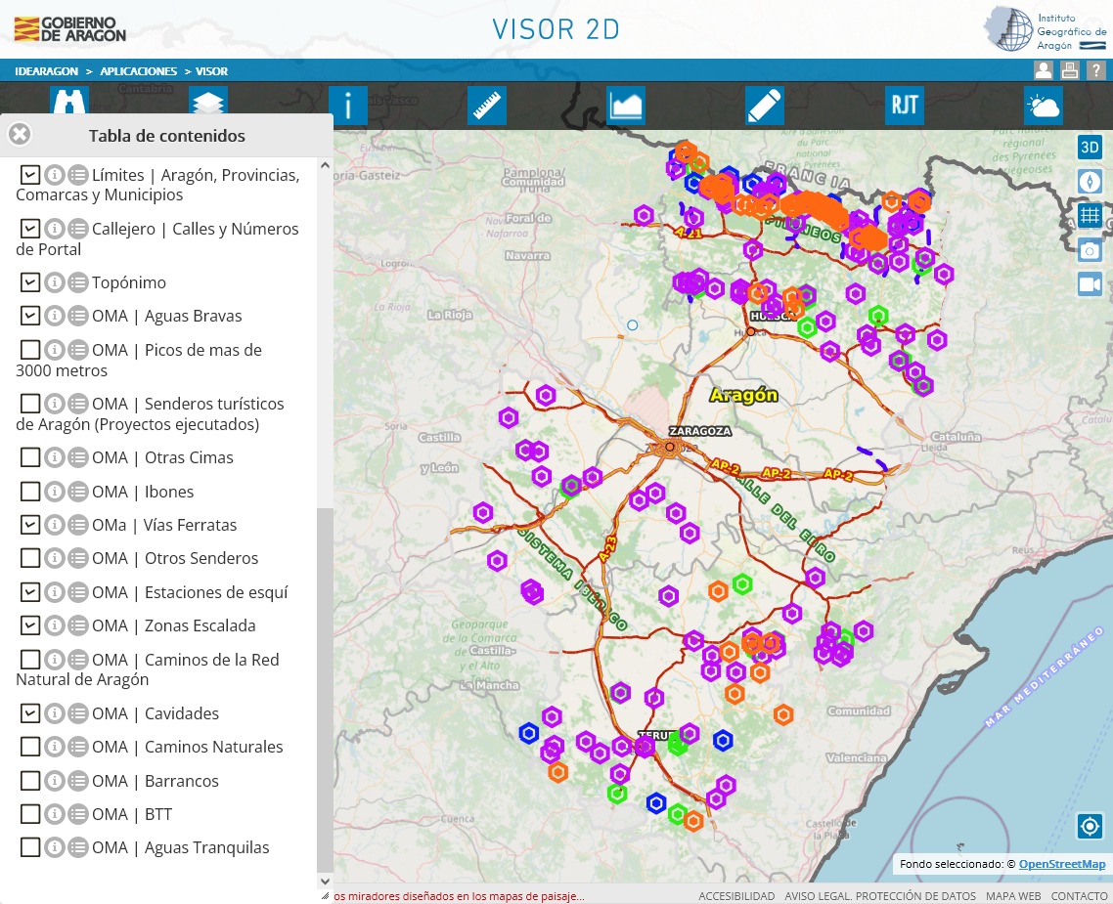Viewport: 1113px width, 904px height.
Task: Activate the ruler measurement tool
Action: (486, 105)
